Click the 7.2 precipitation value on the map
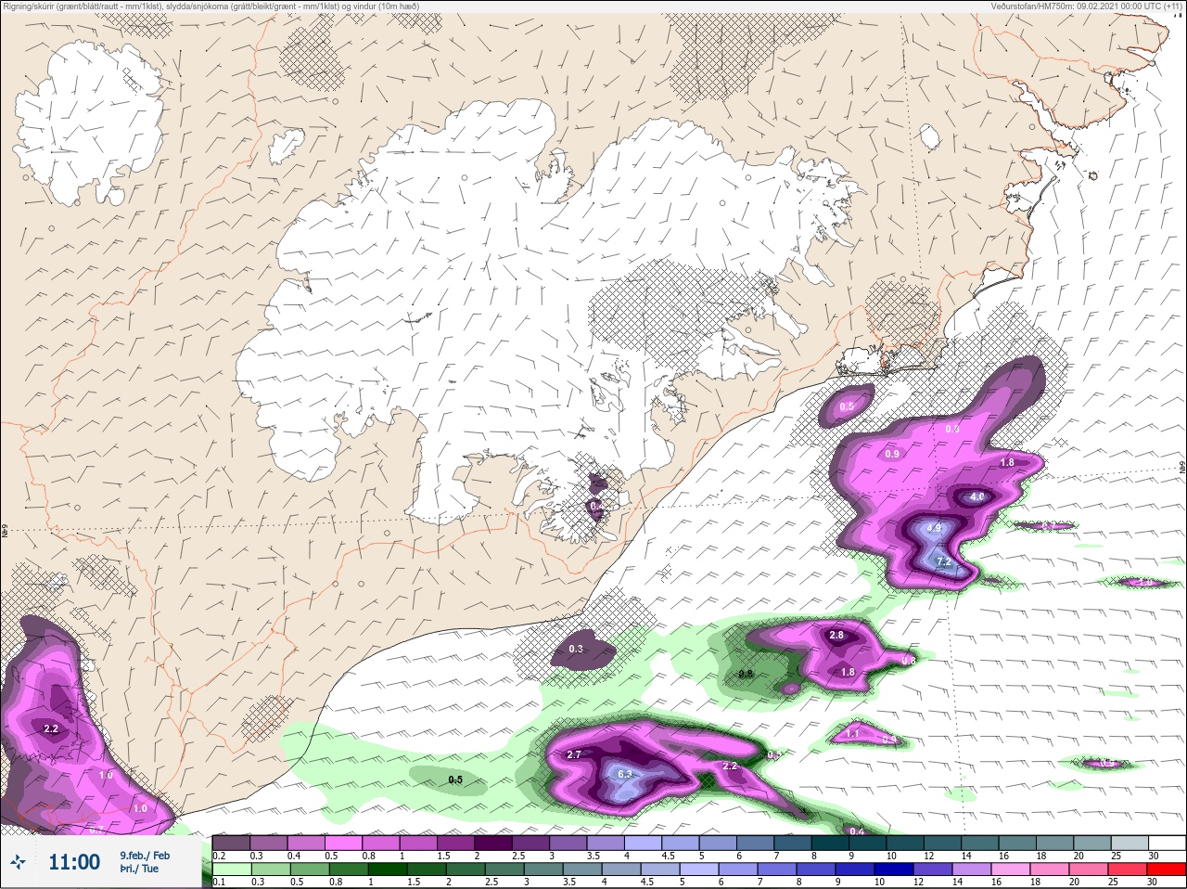 click(944, 562)
